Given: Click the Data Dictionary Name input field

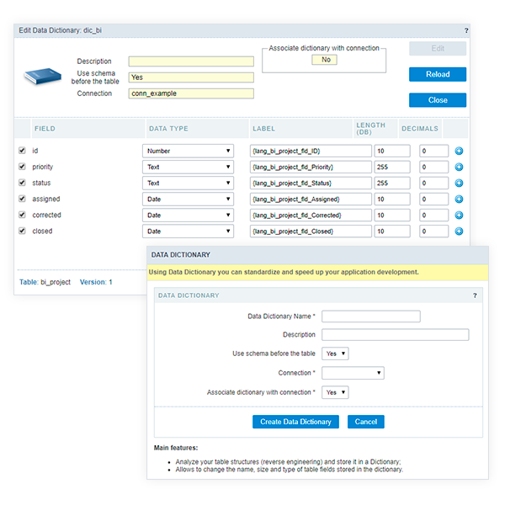Looking at the screenshot, I should [x=370, y=316].
